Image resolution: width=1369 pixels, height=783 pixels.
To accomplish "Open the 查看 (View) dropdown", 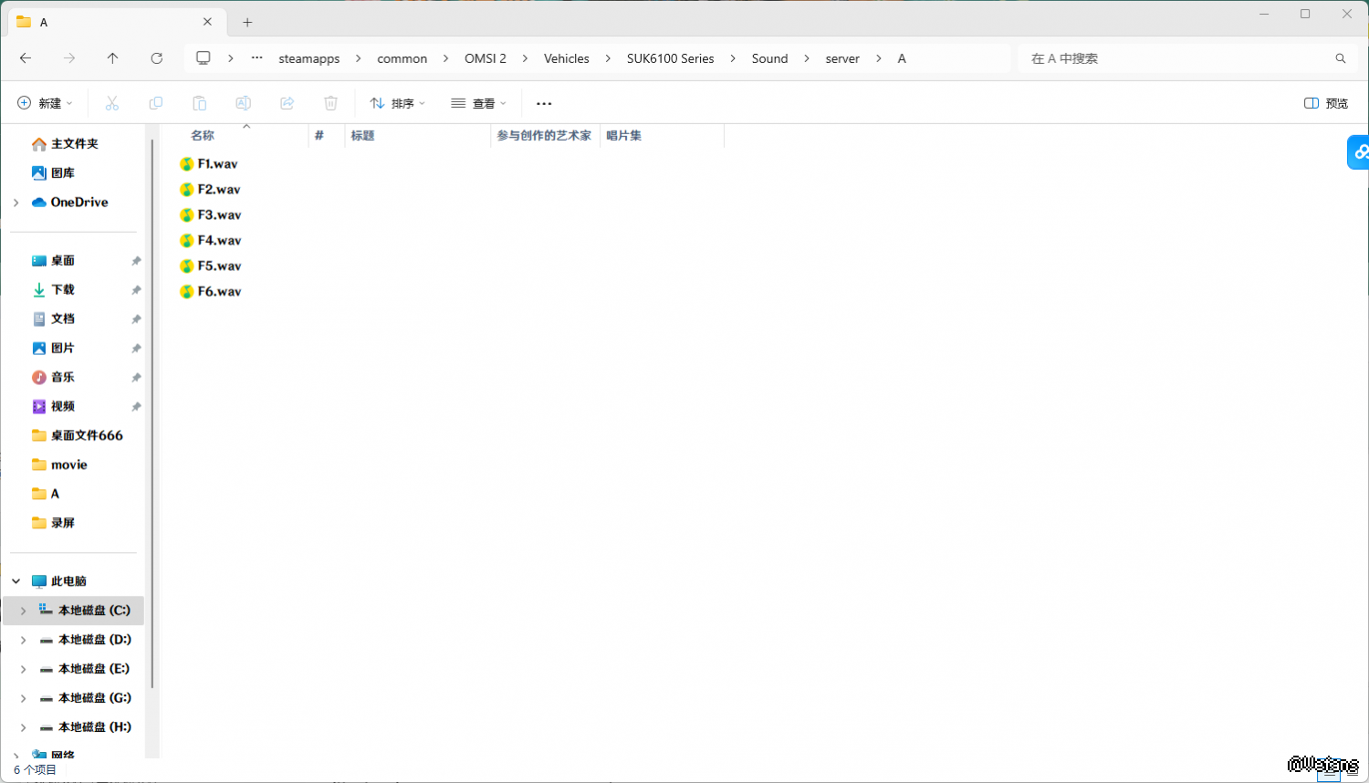I will point(478,103).
